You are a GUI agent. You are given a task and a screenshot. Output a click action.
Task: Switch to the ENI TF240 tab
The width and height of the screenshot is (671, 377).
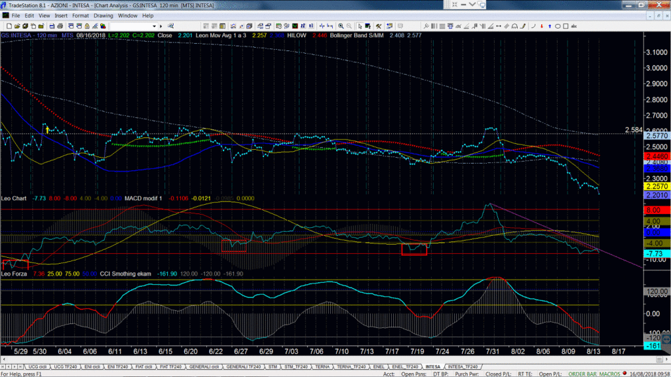[117, 367]
